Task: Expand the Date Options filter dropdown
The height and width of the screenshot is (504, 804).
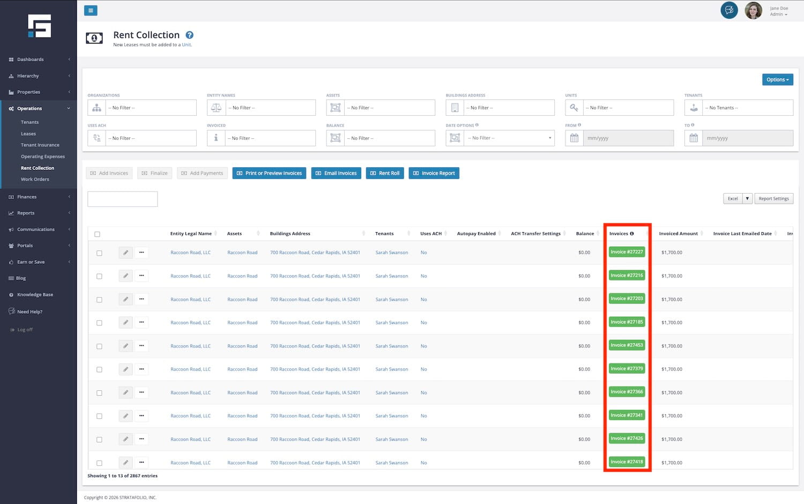Action: (509, 138)
